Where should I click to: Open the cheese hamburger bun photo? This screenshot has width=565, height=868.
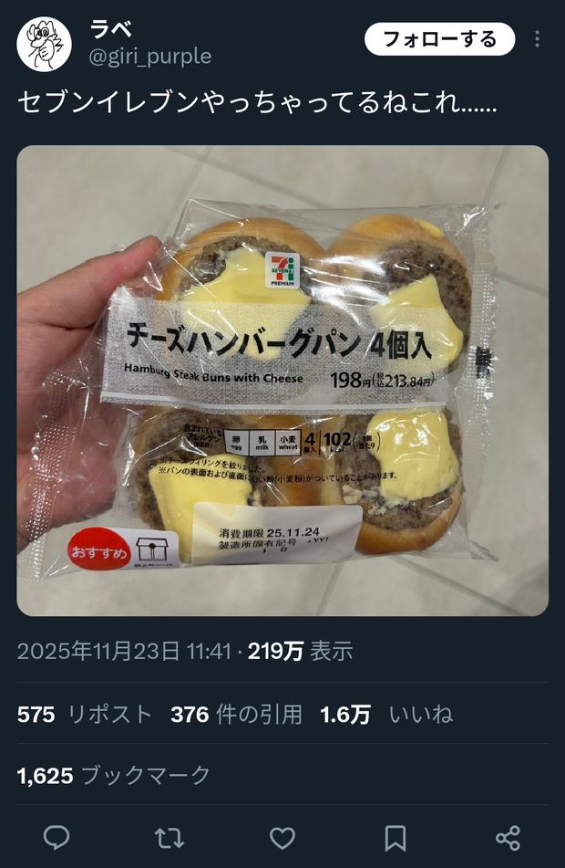click(282, 381)
